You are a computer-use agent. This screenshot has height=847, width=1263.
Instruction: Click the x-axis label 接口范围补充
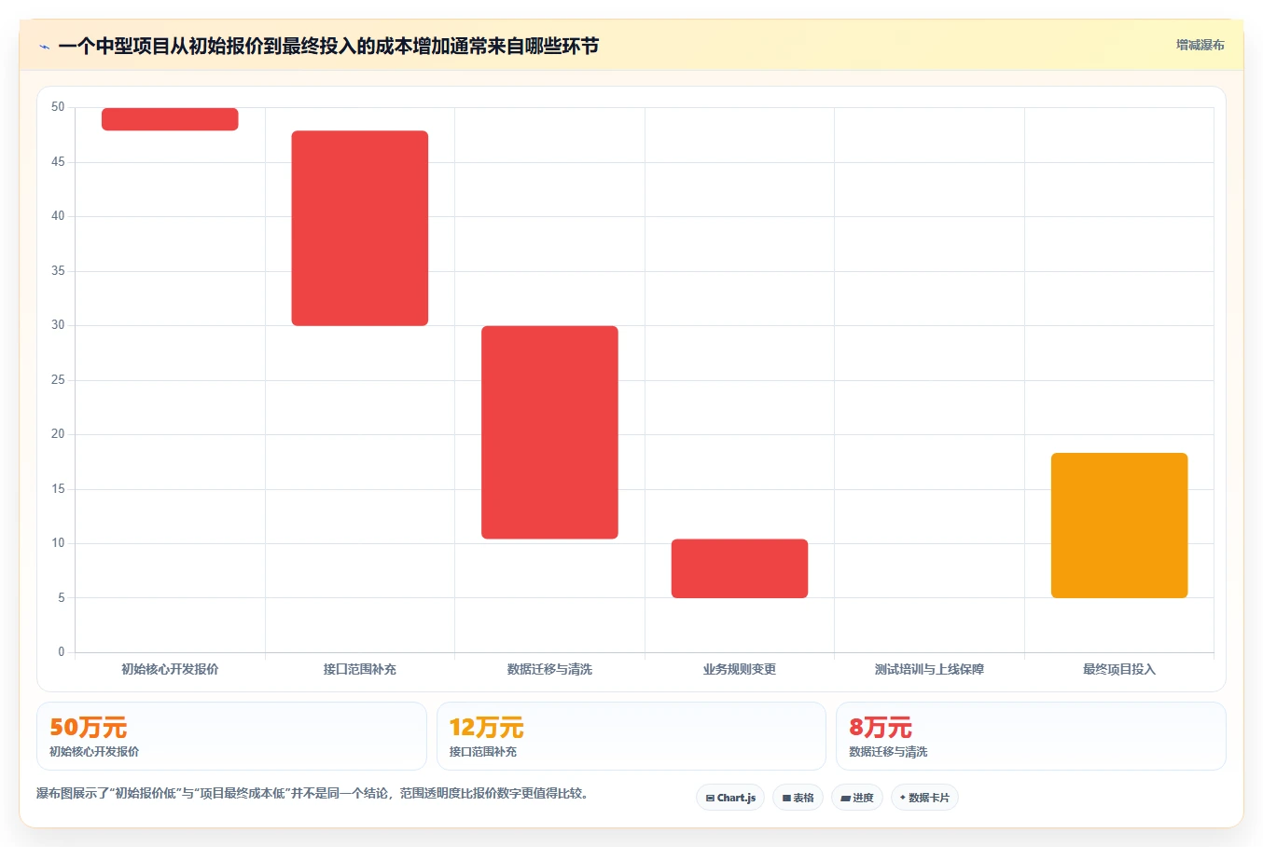click(x=360, y=669)
